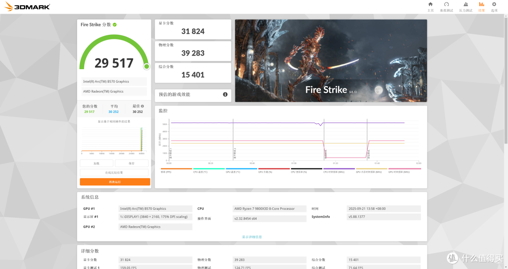
Task: Open the Benchmarks (基准测试) section
Action: pyautogui.click(x=446, y=7)
